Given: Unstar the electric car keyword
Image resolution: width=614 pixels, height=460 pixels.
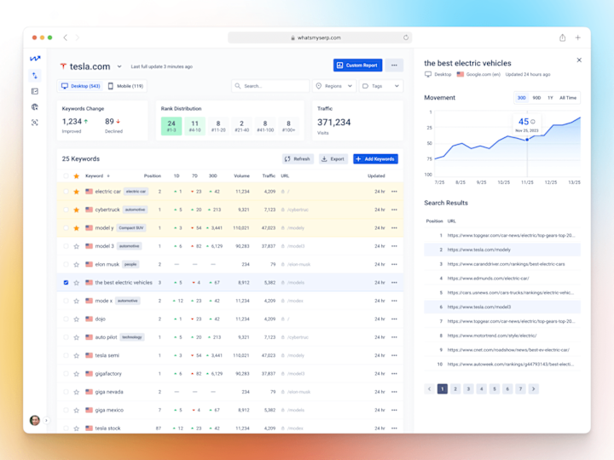Looking at the screenshot, I should 77,192.
